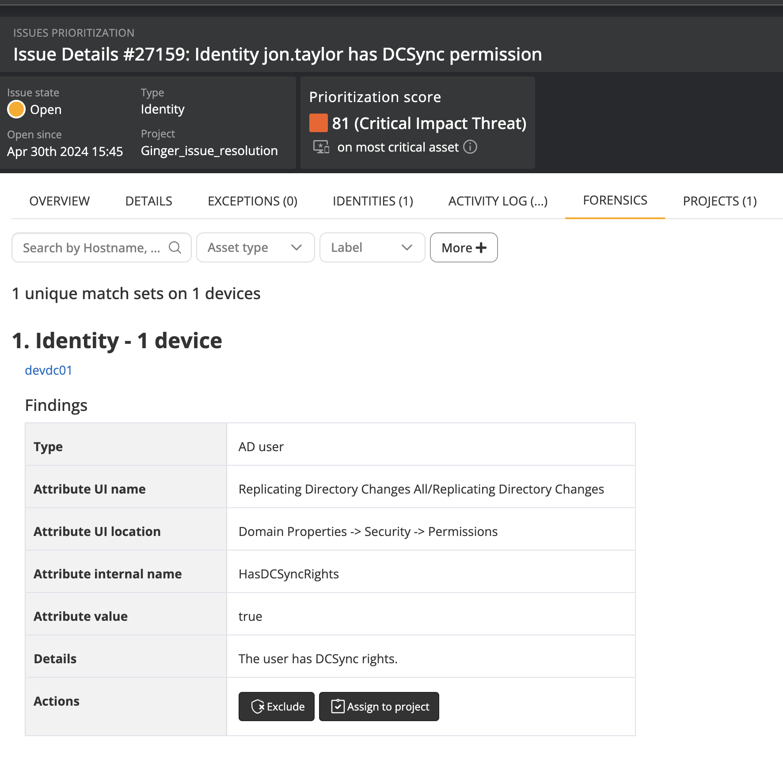The width and height of the screenshot is (783, 760).
Task: Switch to the Overview tab
Action: pos(59,201)
